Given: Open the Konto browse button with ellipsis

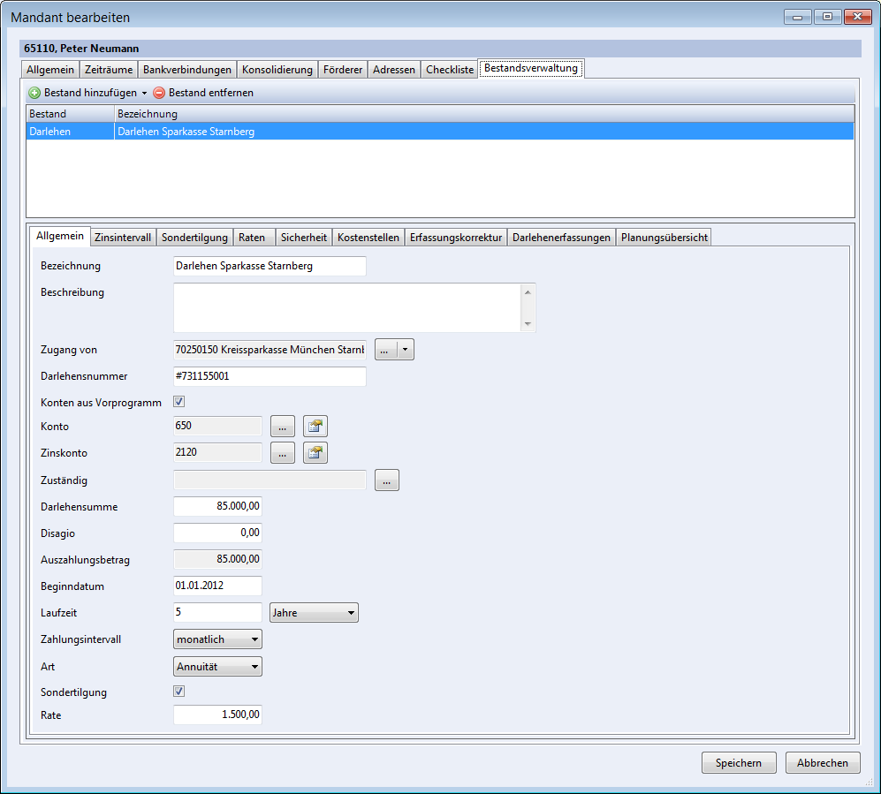Looking at the screenshot, I should coord(282,427).
